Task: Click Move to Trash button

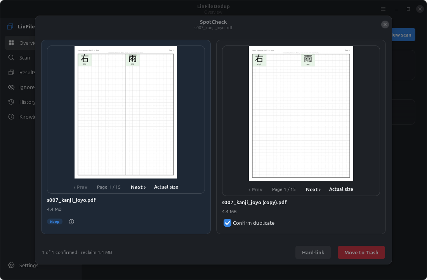Action: coord(361,252)
